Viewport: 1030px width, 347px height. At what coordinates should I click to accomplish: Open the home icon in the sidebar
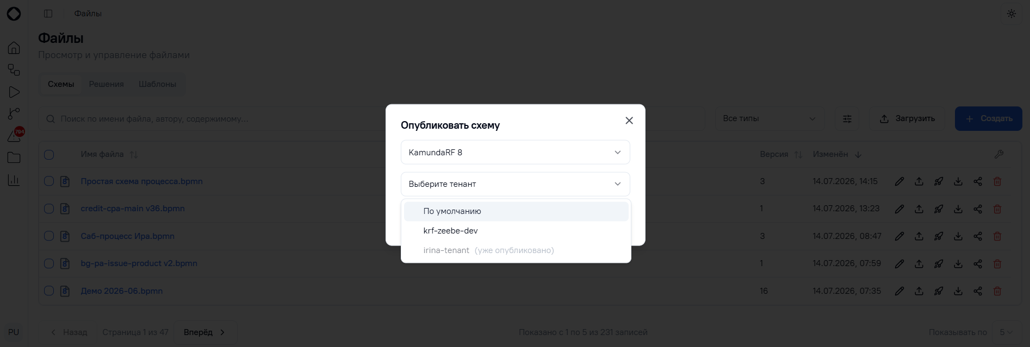14,48
